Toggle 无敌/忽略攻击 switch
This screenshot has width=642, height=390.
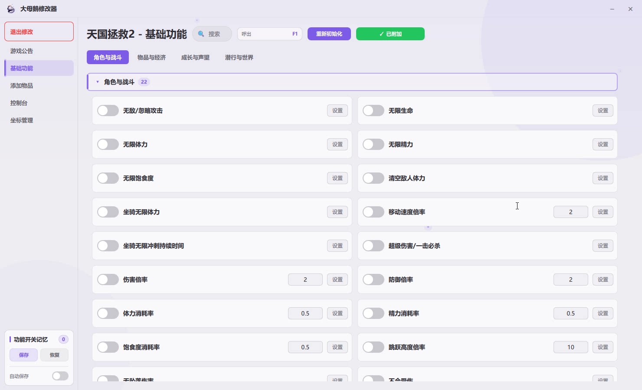tap(108, 110)
